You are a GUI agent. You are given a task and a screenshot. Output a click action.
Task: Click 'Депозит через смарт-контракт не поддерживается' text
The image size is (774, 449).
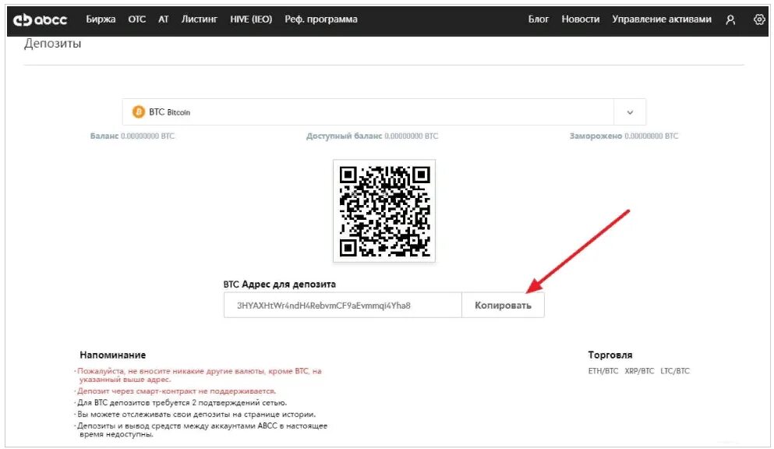(175, 391)
